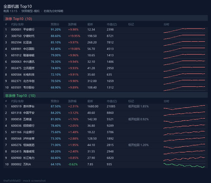Open intraday sparkline for 688981 row

tap(184, 50)
